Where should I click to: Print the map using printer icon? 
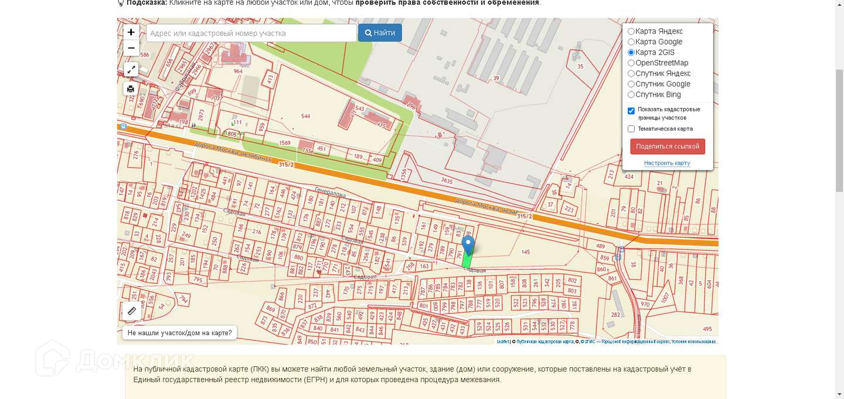[131, 89]
